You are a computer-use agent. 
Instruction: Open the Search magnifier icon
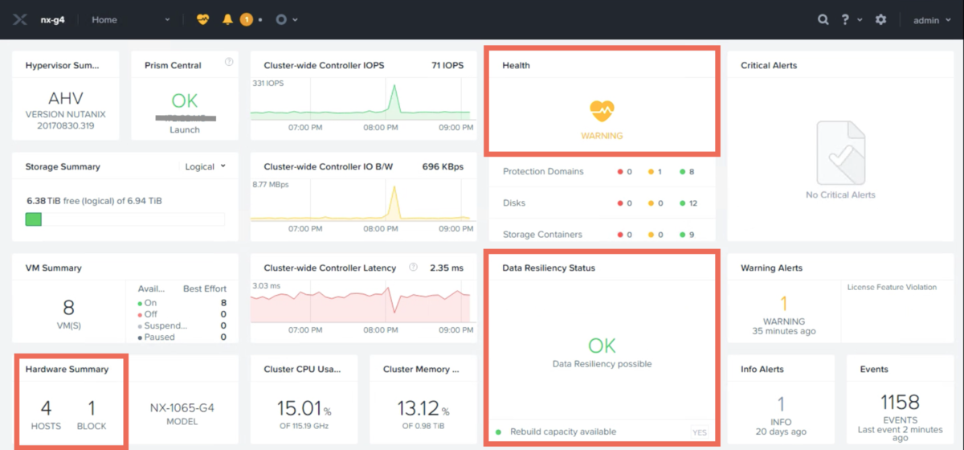pyautogui.click(x=823, y=19)
